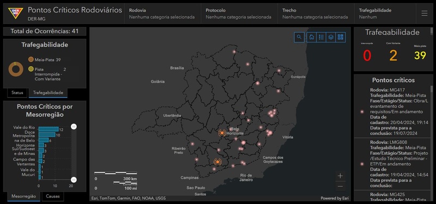Zoom out on the map

340,186
